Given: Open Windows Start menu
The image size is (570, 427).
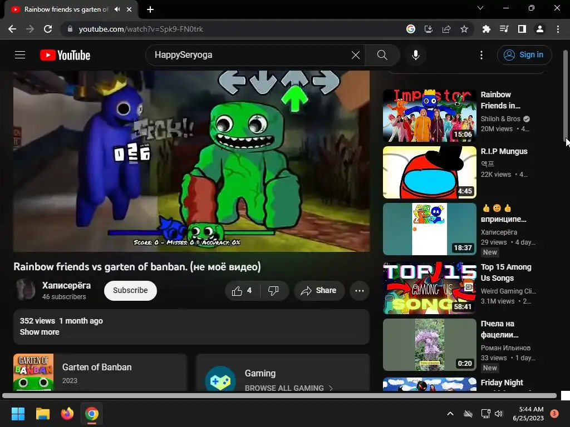Looking at the screenshot, I should pos(18,414).
